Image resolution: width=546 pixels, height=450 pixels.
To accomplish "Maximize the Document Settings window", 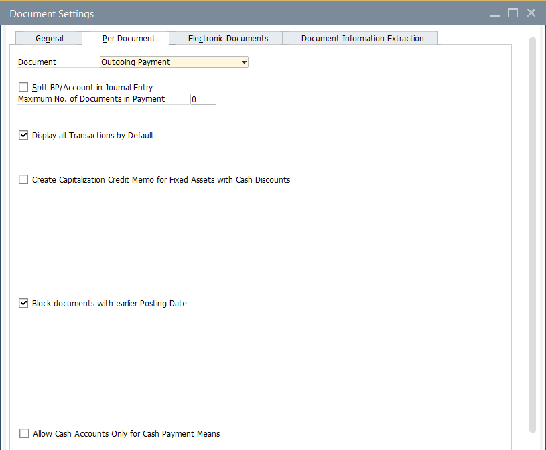I will (x=513, y=13).
